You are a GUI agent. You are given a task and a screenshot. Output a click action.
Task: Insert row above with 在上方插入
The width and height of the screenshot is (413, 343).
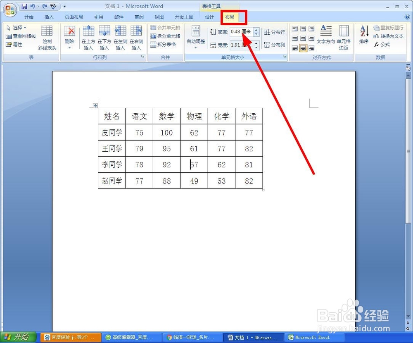coord(88,38)
